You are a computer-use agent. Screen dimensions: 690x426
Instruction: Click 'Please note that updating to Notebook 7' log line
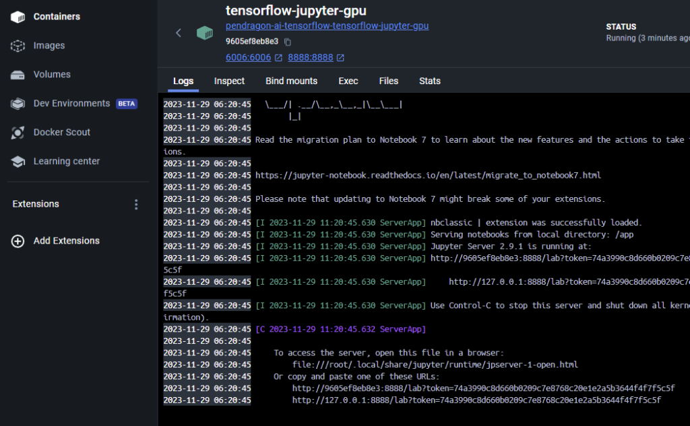coord(430,199)
